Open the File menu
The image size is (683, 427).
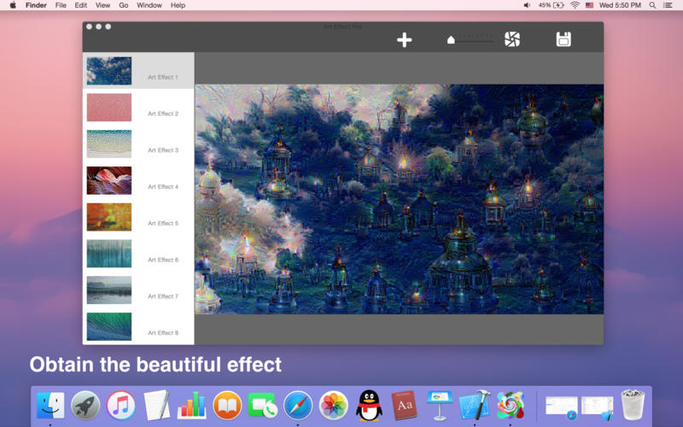pyautogui.click(x=61, y=5)
